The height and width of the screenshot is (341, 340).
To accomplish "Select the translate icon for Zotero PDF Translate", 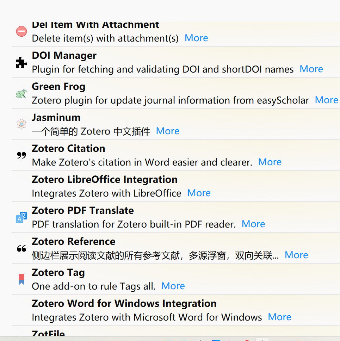I will 21,217.
